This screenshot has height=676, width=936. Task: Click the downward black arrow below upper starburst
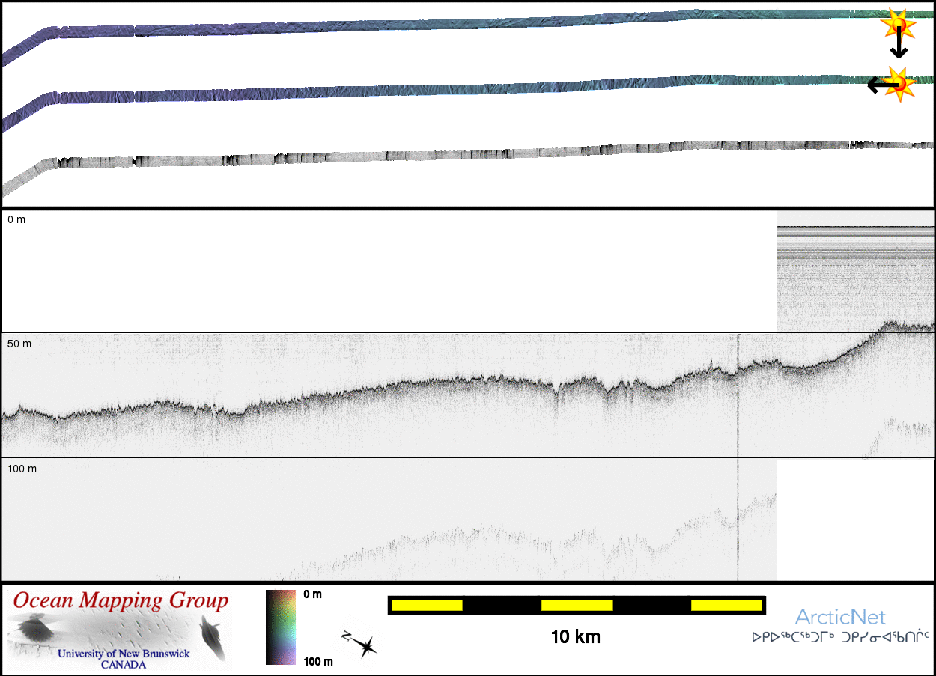tap(899, 48)
